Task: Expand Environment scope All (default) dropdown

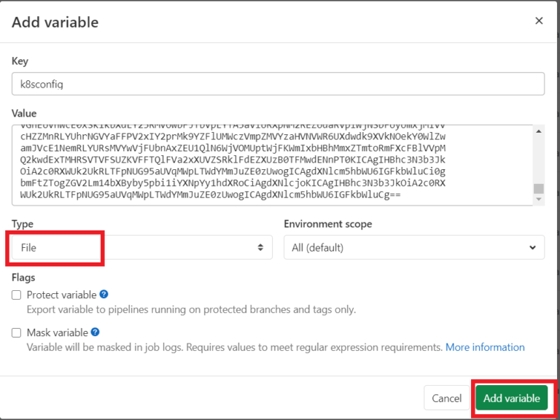Action: 408,248
